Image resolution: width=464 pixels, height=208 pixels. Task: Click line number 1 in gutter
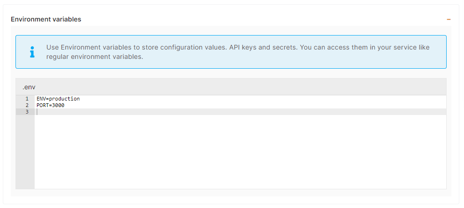point(27,99)
